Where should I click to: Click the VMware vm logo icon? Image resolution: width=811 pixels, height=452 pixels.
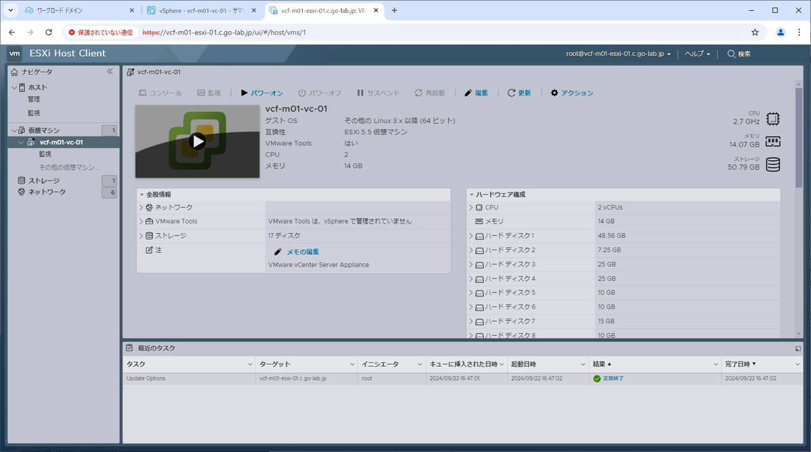[15, 53]
